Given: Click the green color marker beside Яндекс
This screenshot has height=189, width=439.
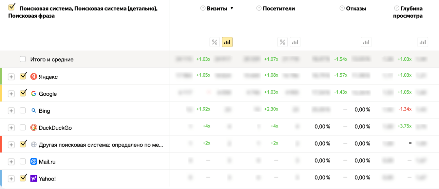Looking at the screenshot, I should click(x=1, y=76).
